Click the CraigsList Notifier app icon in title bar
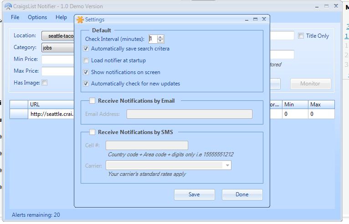 tap(8, 6)
